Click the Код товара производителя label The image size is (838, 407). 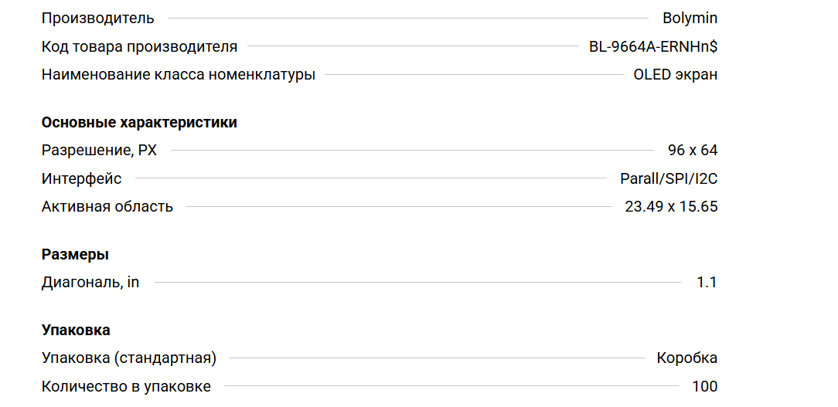coord(139,47)
